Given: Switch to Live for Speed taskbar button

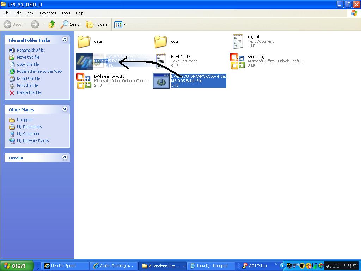Looking at the screenshot, I should (65, 266).
